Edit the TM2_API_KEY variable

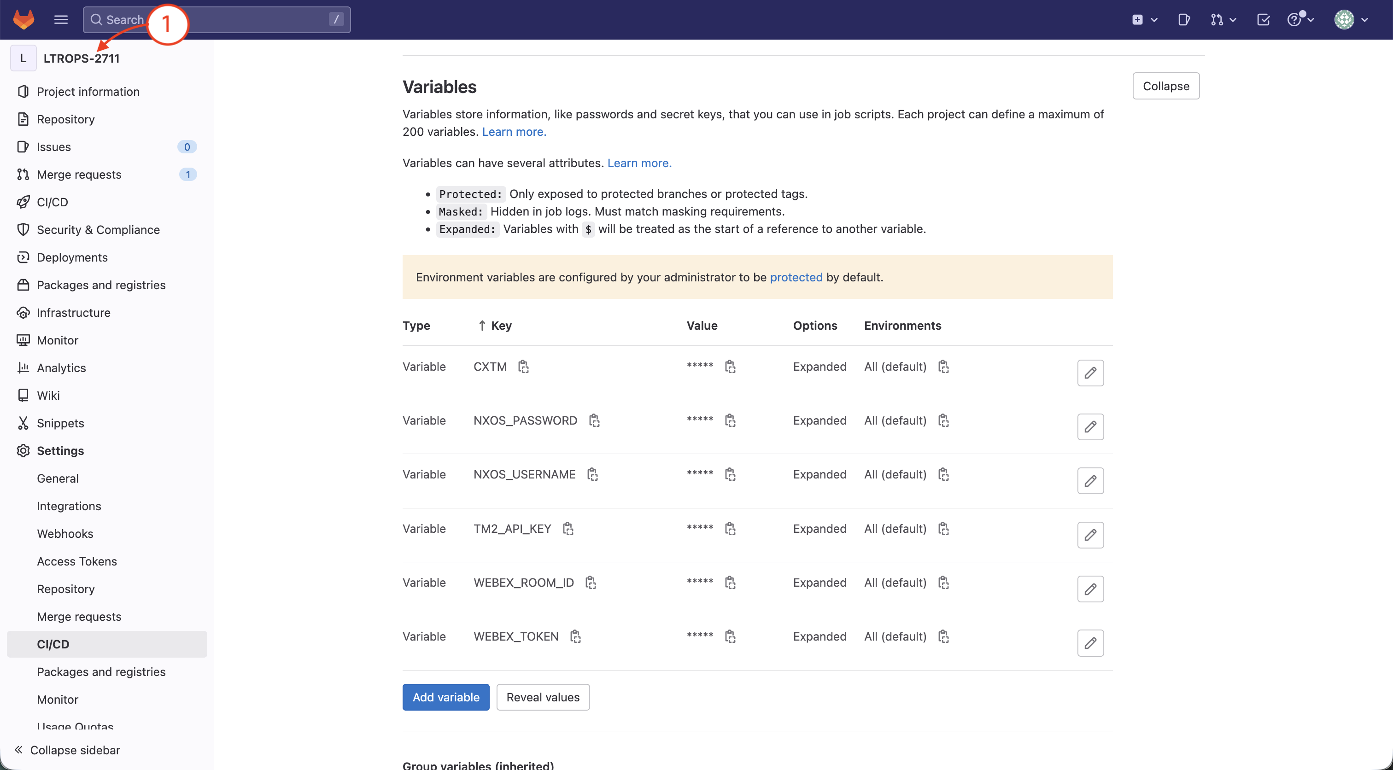1089,535
